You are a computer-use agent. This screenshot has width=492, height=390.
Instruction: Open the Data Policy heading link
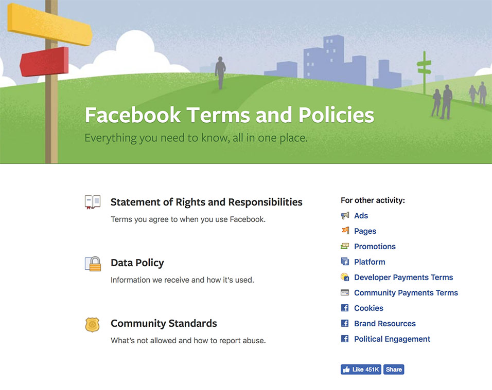click(x=137, y=263)
